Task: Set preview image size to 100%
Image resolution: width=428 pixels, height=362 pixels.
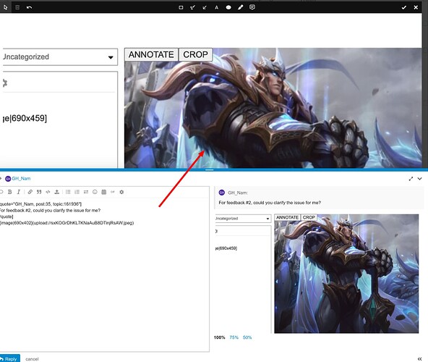Action: coord(220,337)
